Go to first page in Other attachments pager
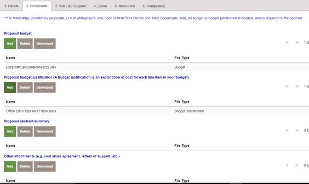The width and height of the screenshot is (309, 184). (x=287, y=165)
